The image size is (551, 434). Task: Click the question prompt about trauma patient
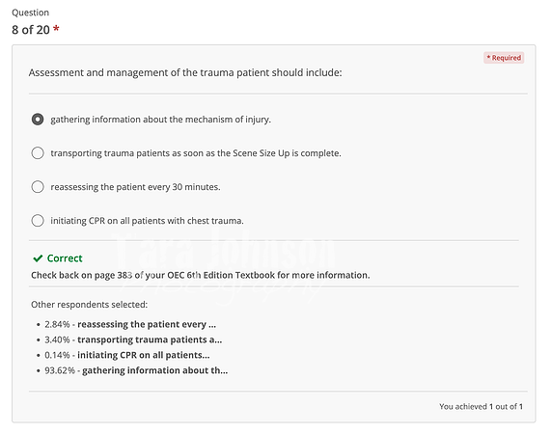185,72
